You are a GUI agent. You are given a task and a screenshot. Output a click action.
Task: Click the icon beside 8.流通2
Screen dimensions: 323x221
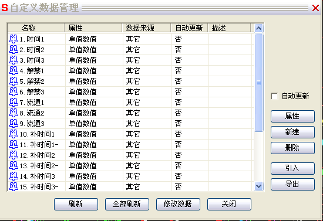14,113
